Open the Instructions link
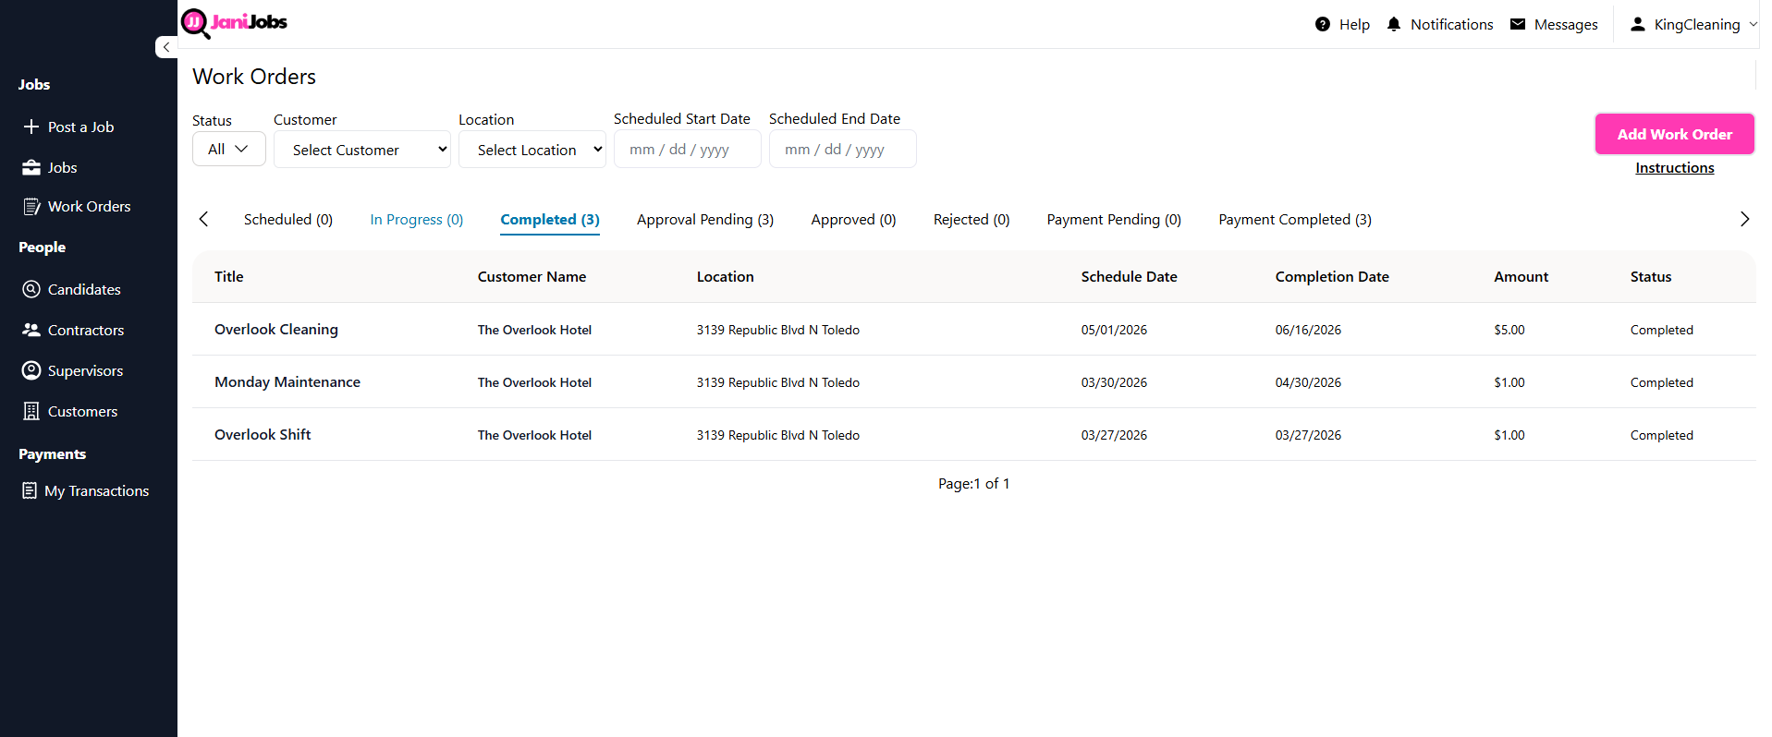The image size is (1772, 737). (1675, 167)
